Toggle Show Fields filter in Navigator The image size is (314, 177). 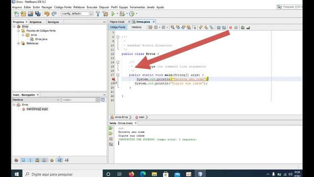click(x=23, y=160)
